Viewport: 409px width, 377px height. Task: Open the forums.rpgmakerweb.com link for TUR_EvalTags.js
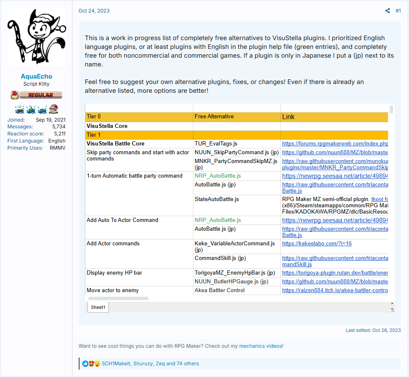[335, 144]
